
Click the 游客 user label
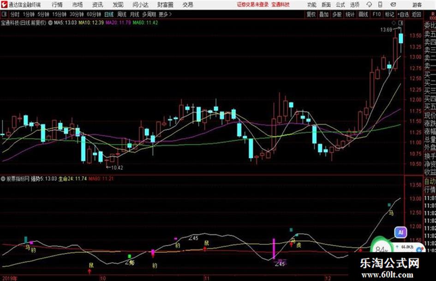(417, 5)
